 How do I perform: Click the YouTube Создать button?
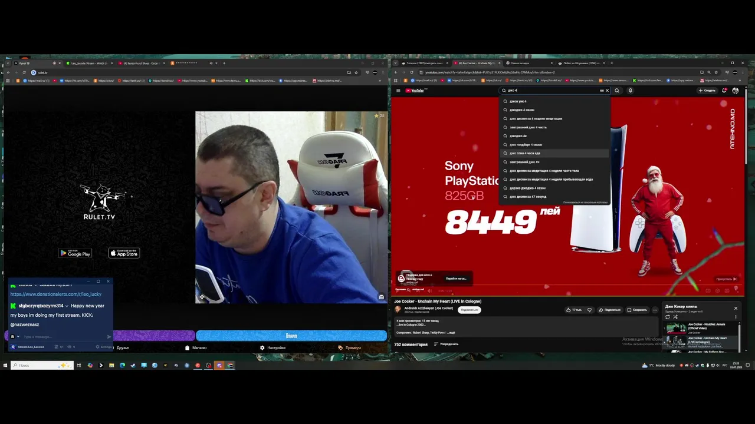tap(707, 91)
